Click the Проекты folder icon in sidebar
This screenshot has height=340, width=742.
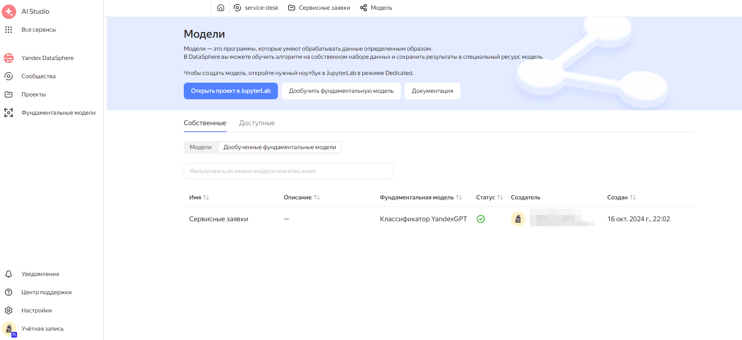9,94
